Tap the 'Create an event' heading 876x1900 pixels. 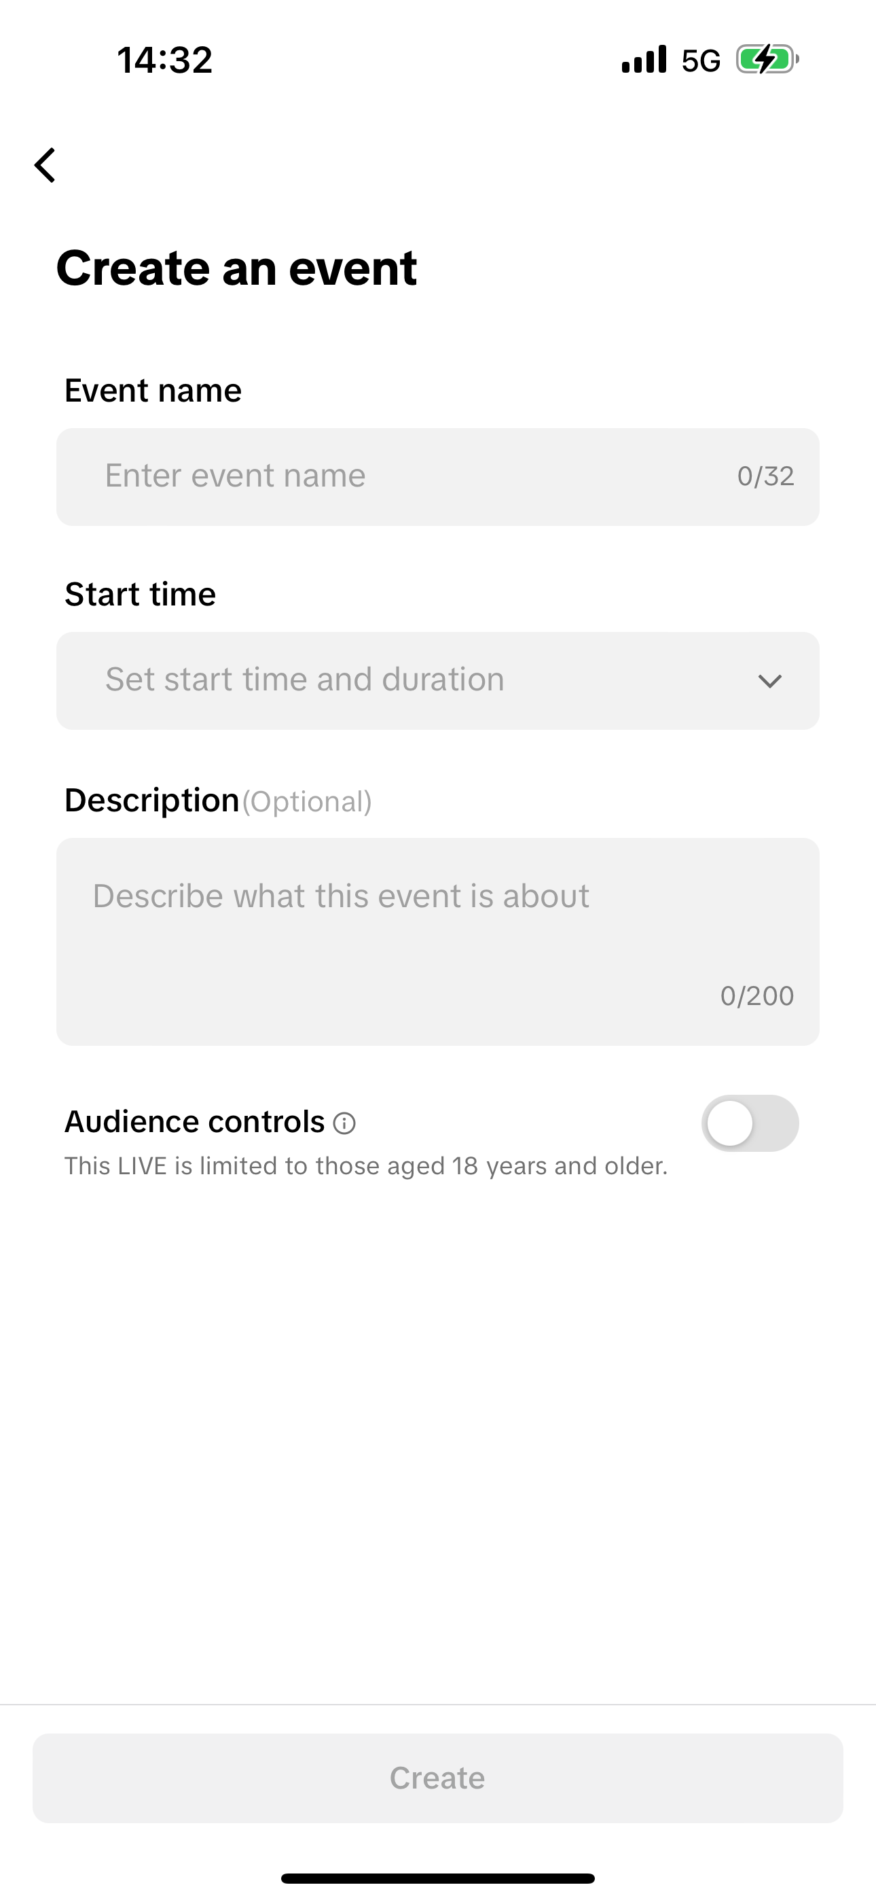[x=237, y=268]
